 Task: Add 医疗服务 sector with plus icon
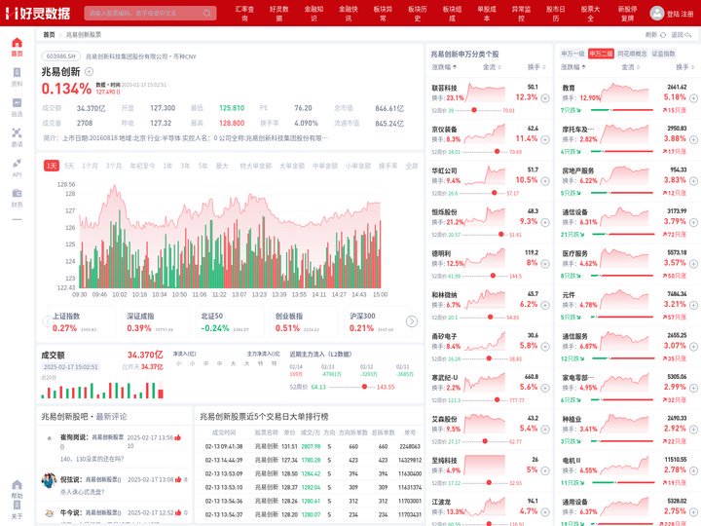coord(693,264)
